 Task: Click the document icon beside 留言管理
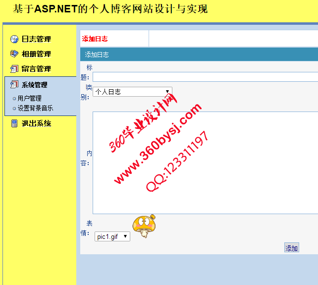(x=14, y=69)
